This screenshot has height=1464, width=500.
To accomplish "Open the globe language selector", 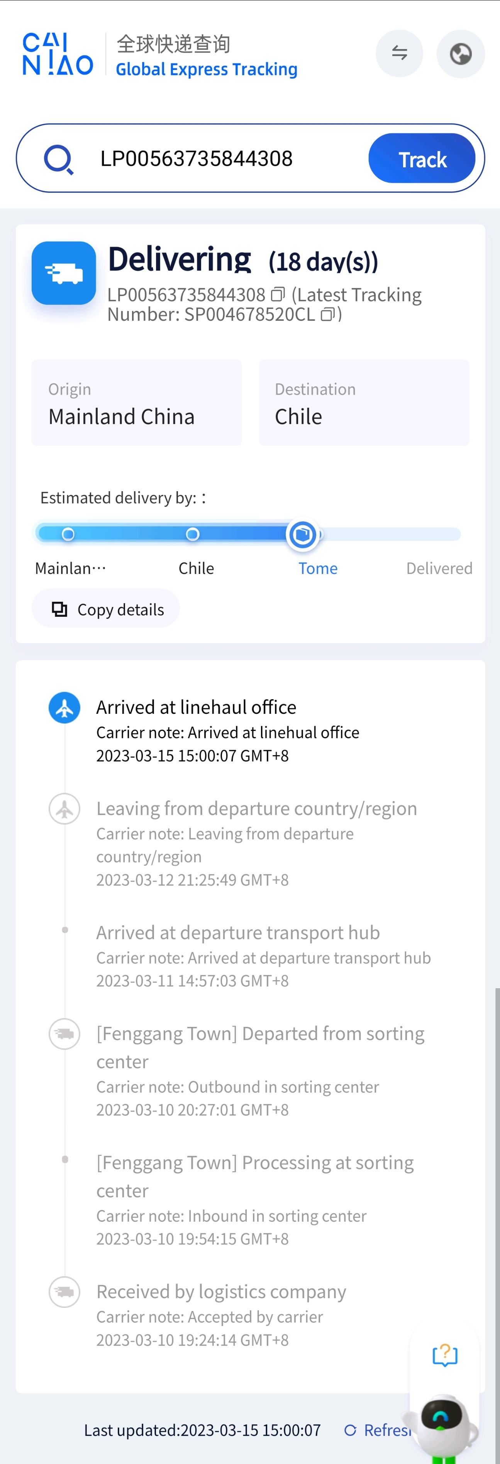I will 460,53.
